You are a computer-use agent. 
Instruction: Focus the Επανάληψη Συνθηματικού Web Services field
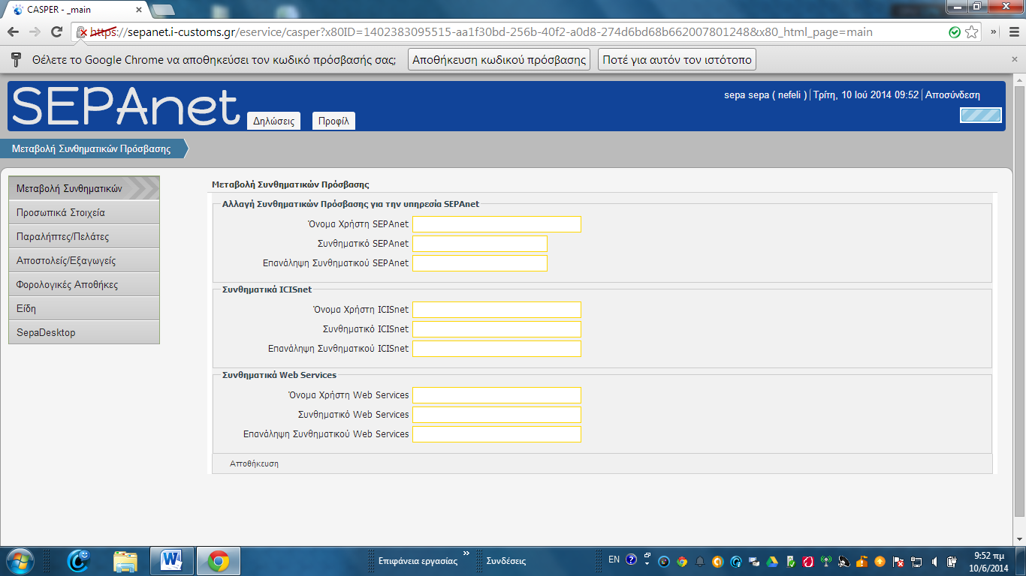(496, 434)
